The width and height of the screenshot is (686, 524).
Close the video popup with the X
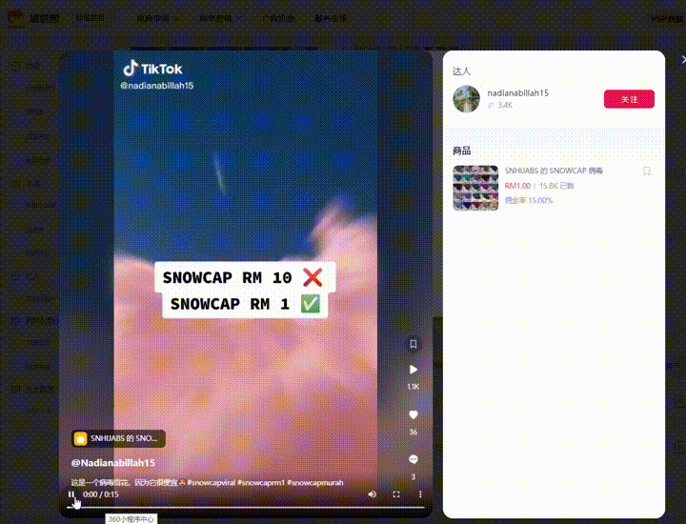[682, 59]
